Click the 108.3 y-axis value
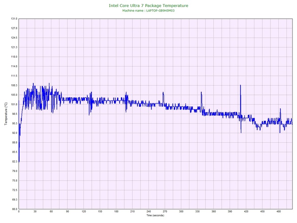 tap(14, 86)
